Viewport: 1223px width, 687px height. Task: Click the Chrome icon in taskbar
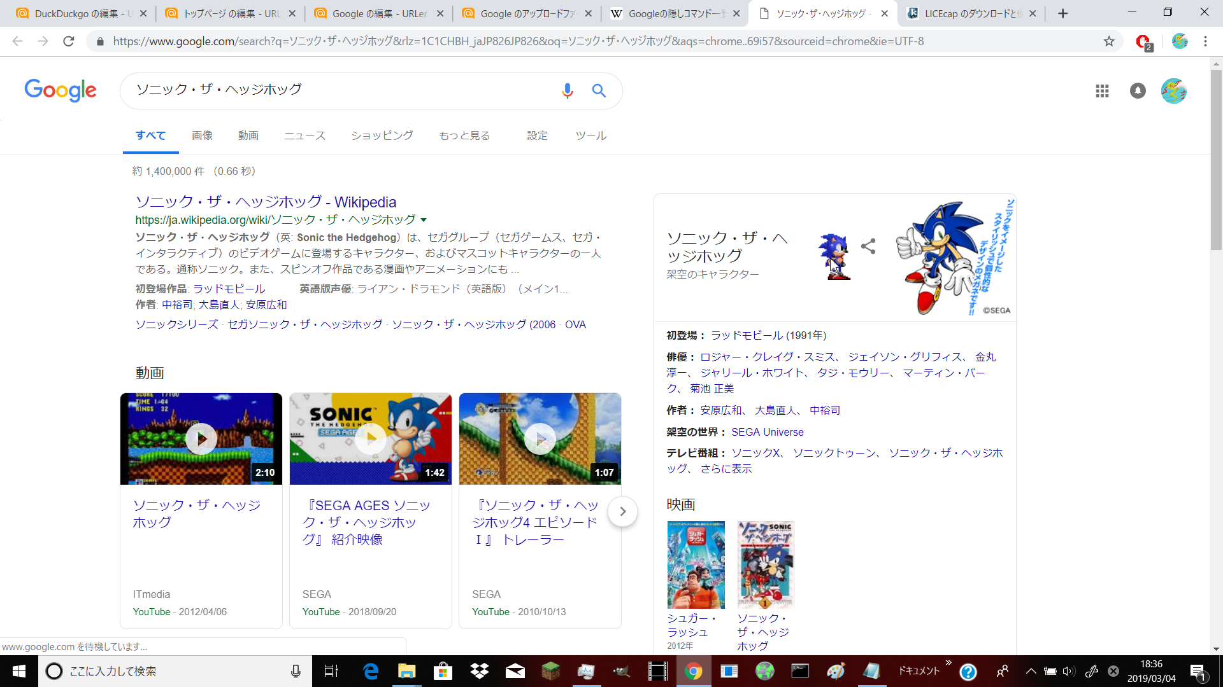coord(693,671)
